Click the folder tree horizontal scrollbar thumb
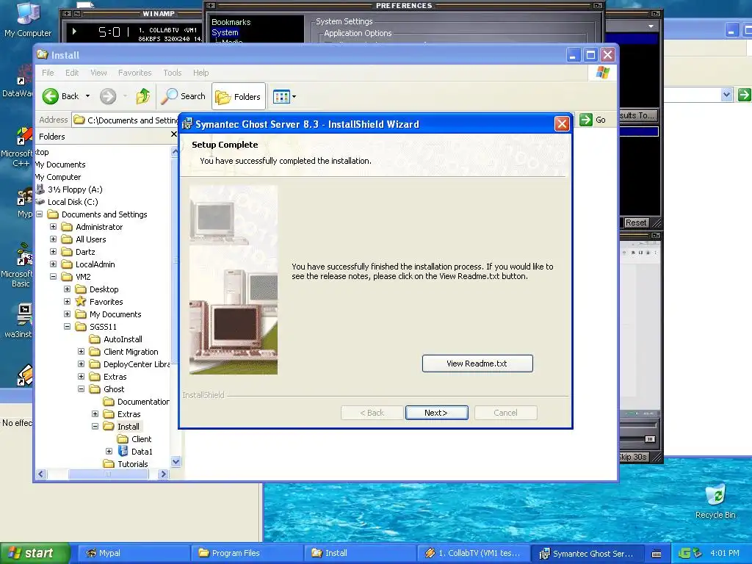 click(x=108, y=474)
